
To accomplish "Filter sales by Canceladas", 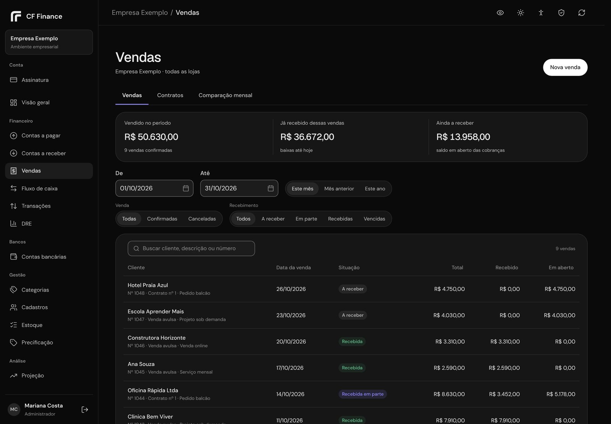I will tap(202, 219).
